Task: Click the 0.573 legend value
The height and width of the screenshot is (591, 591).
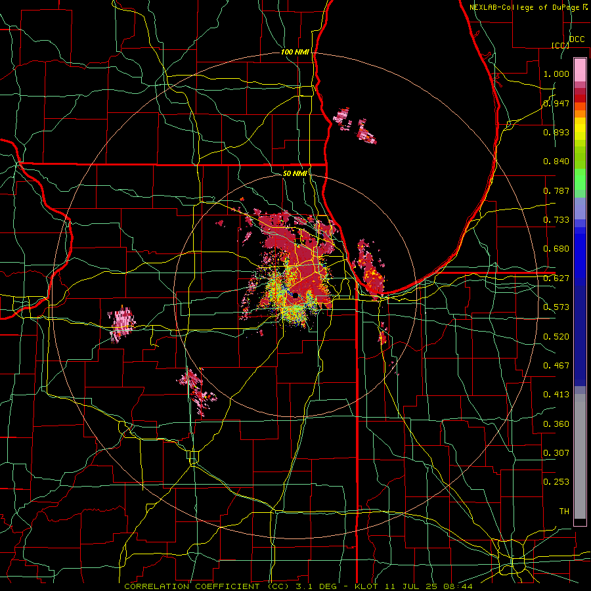Action: (x=556, y=307)
